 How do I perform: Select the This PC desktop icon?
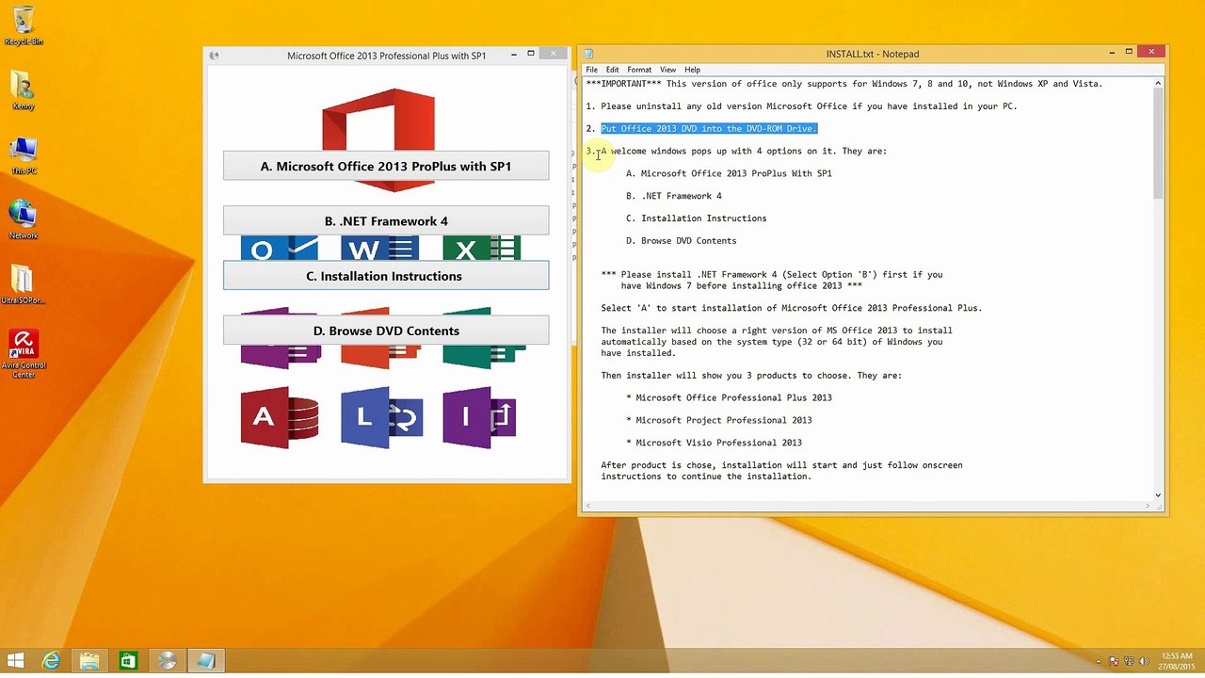[24, 155]
